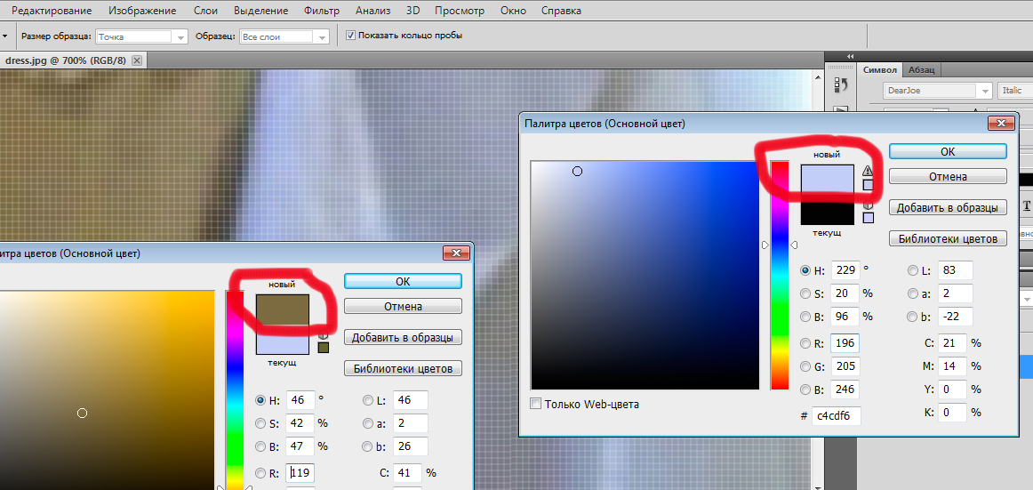Click the out-of-gamut warning triangle in blue picker
The width and height of the screenshot is (1033, 490).
tap(868, 172)
